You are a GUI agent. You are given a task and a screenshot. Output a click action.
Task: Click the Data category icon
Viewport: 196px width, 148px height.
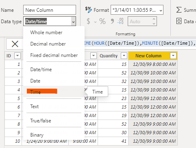click(179, 21)
